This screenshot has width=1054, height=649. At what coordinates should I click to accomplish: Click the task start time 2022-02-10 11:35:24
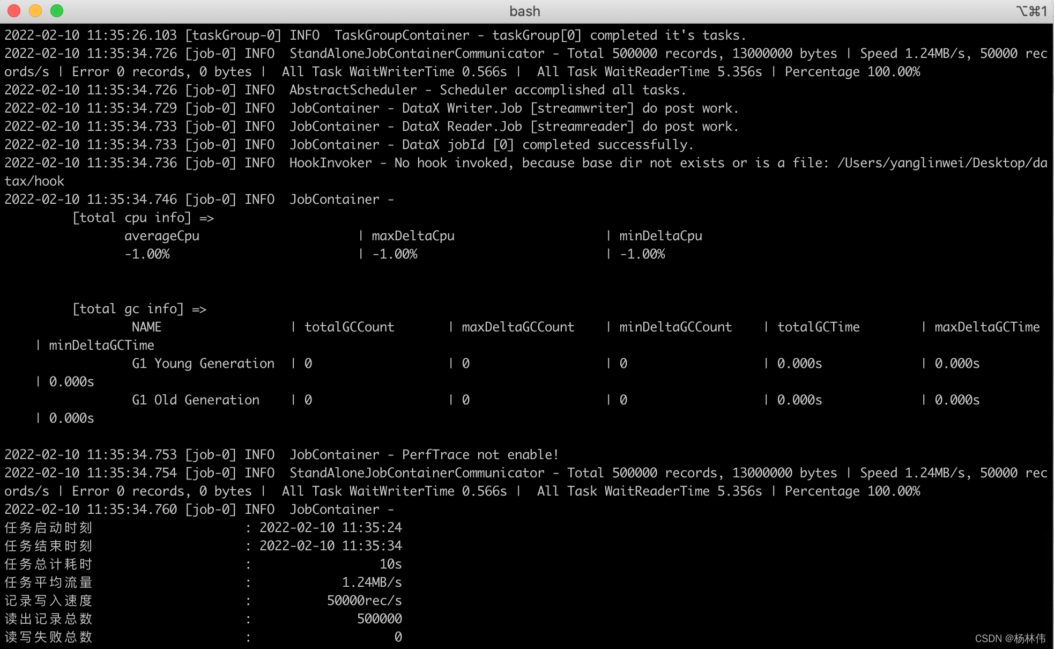[330, 528]
